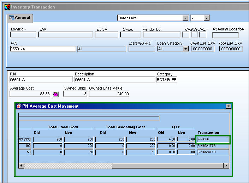The width and height of the screenshot is (249, 183).
Task: Click the details P/N field 95501-A
Action: (x=41, y=80)
